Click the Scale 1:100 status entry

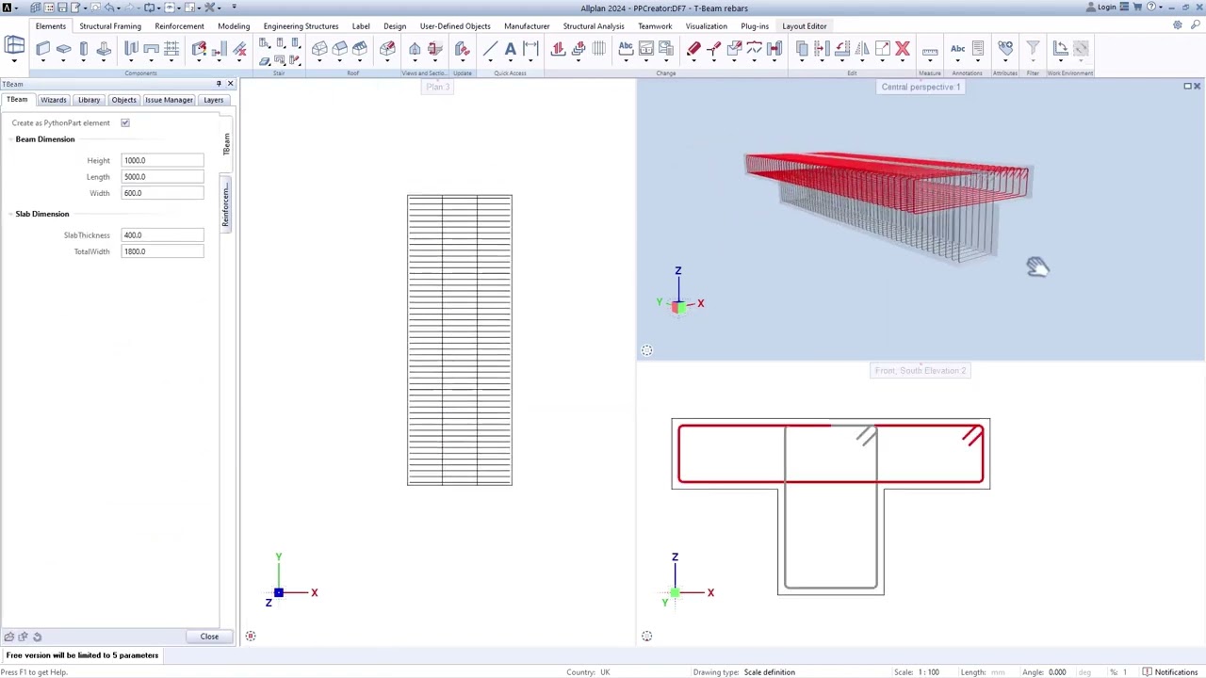click(x=917, y=672)
